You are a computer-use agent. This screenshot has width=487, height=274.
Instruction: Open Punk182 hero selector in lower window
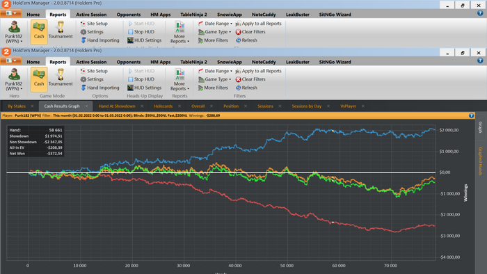point(14,79)
